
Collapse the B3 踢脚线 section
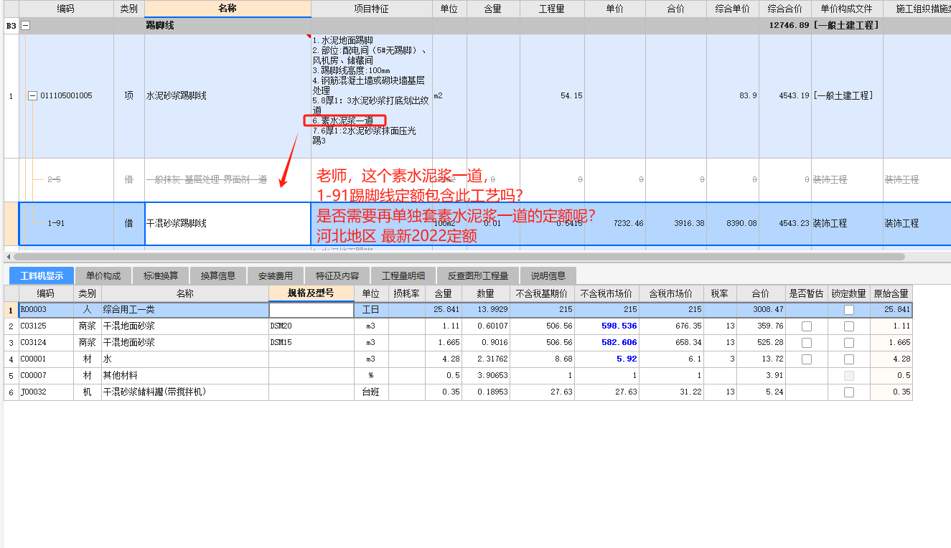[x=26, y=25]
